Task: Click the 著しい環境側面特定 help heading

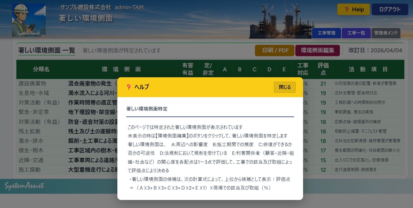Action: pyautogui.click(x=147, y=109)
